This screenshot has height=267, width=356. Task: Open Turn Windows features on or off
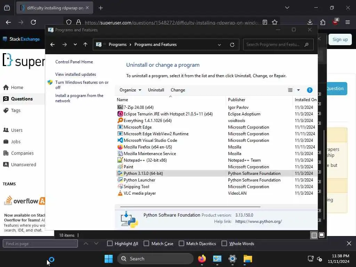coord(82,85)
